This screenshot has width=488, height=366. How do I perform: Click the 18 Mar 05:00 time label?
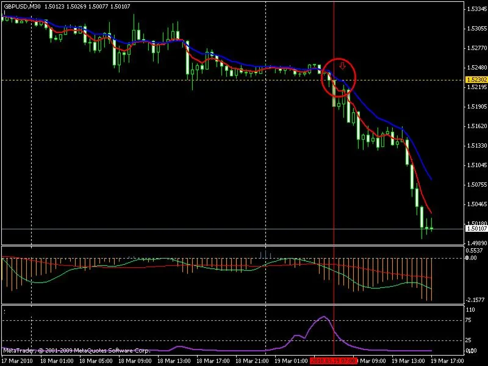click(x=96, y=361)
